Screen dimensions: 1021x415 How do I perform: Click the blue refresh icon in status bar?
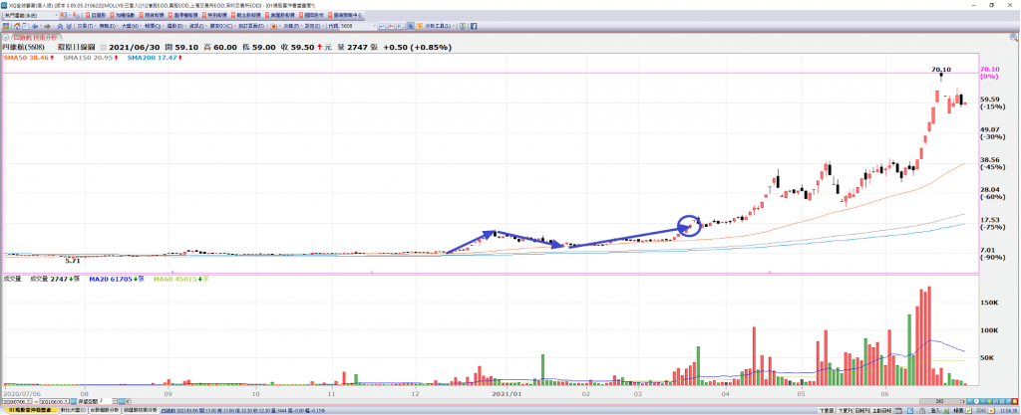tap(910, 411)
